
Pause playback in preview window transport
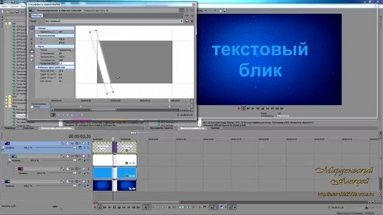[x=258, y=108]
